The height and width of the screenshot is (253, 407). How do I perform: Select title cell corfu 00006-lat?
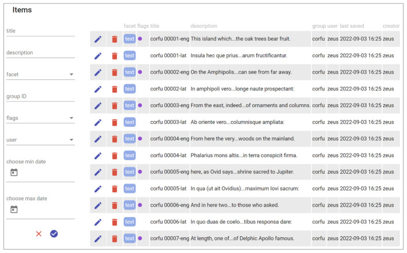click(168, 222)
